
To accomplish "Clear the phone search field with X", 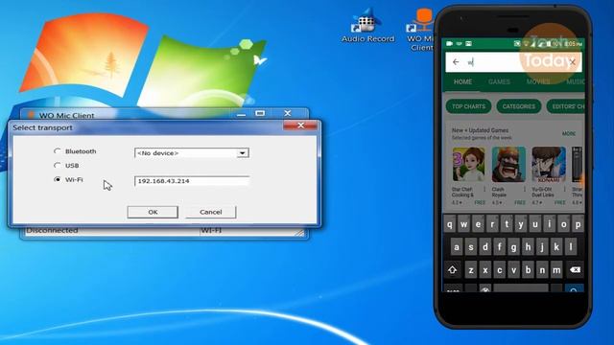I will coord(572,62).
